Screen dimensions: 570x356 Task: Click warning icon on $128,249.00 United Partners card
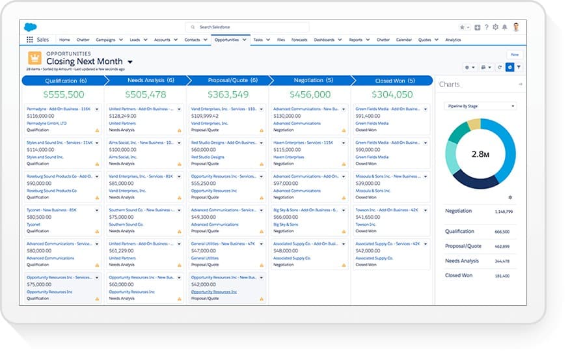179,130
